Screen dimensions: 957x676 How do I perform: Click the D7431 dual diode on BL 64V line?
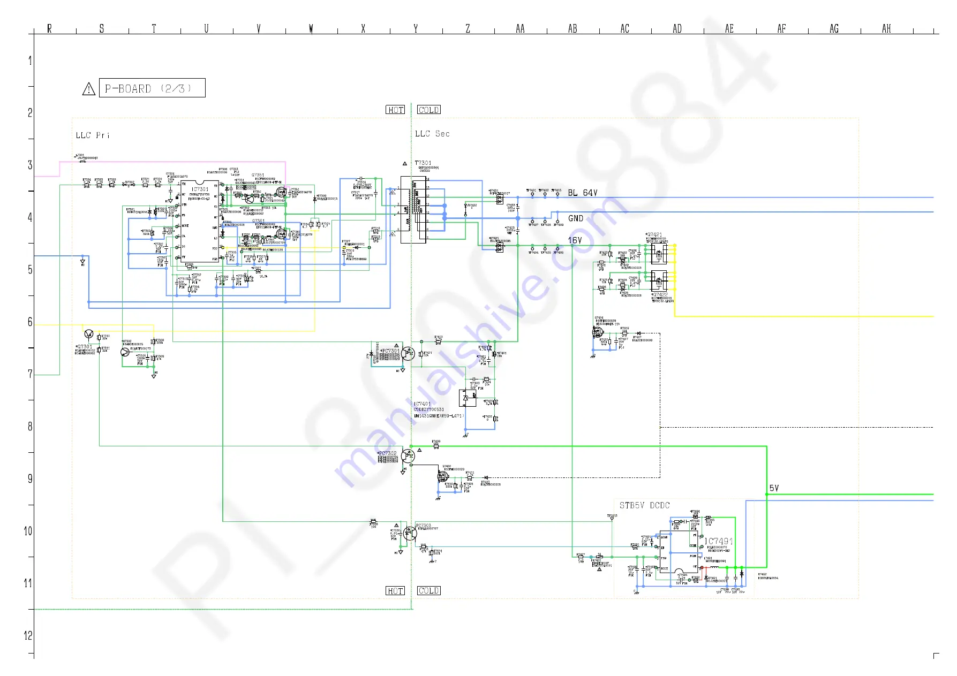pos(500,199)
